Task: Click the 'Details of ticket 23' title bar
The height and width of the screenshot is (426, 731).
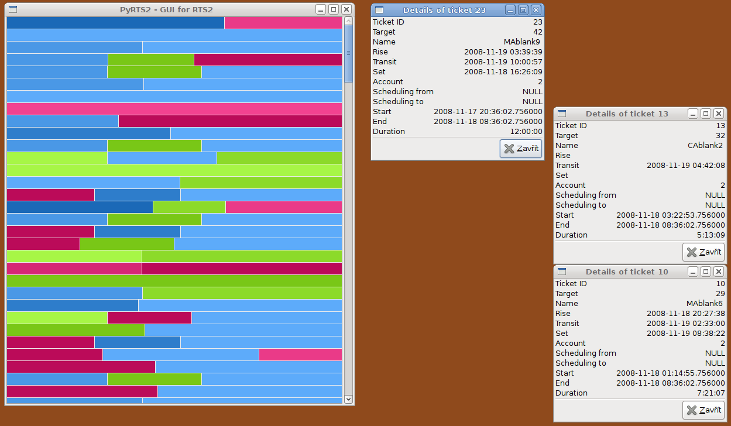Action: click(x=445, y=10)
